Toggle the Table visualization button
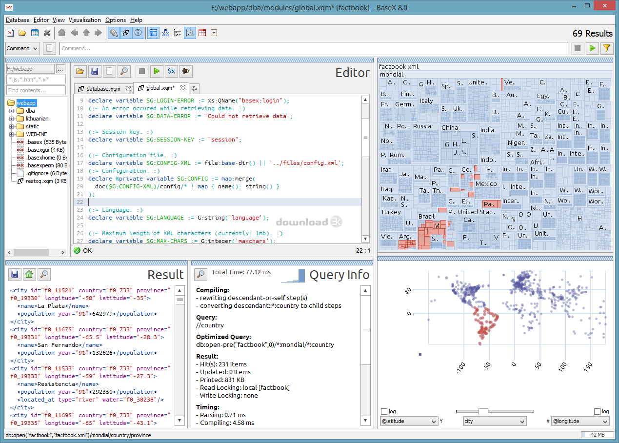This screenshot has width=619, height=443. (x=202, y=33)
